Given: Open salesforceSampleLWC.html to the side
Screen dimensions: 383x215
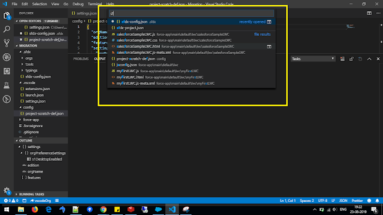Looking at the screenshot, I should 269,47.
